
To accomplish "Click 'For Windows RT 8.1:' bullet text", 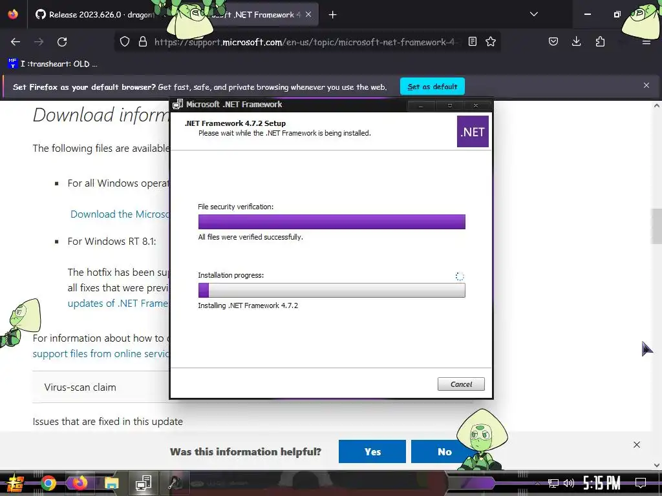I will pyautogui.click(x=111, y=242).
